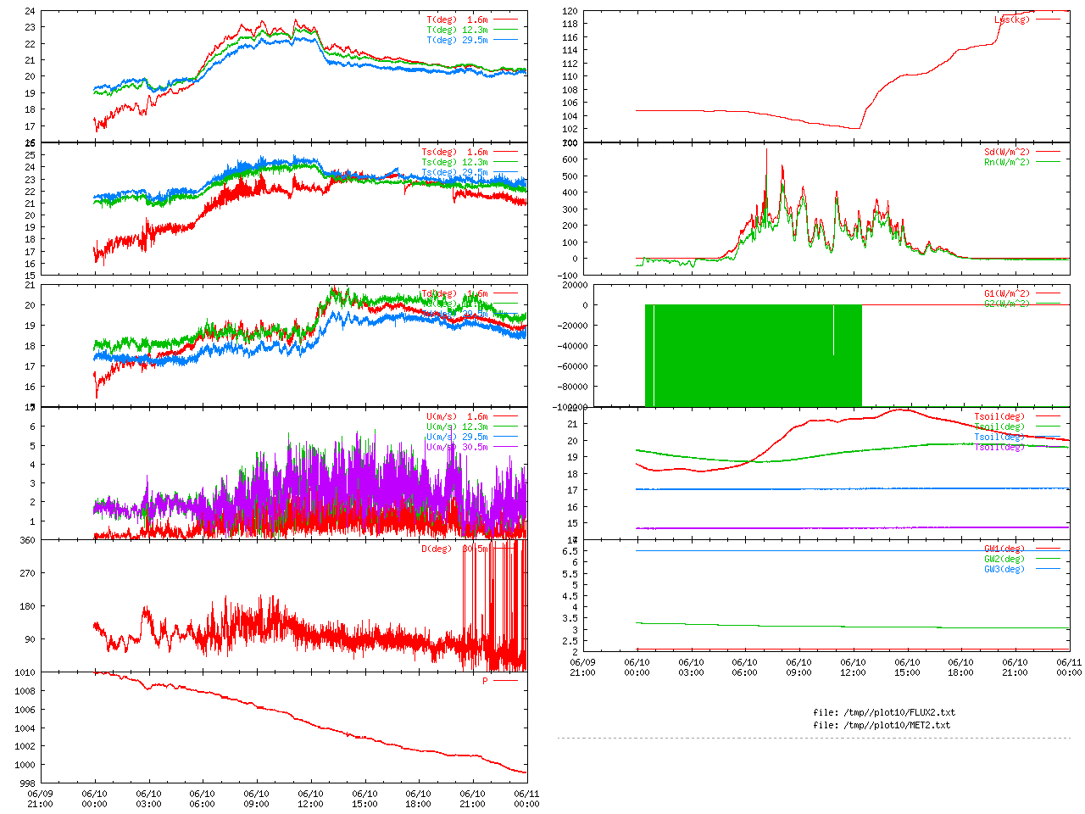Click the 'G1(W/m^2)' legend label
Screen dimensions: 1085x814
tap(1007, 294)
